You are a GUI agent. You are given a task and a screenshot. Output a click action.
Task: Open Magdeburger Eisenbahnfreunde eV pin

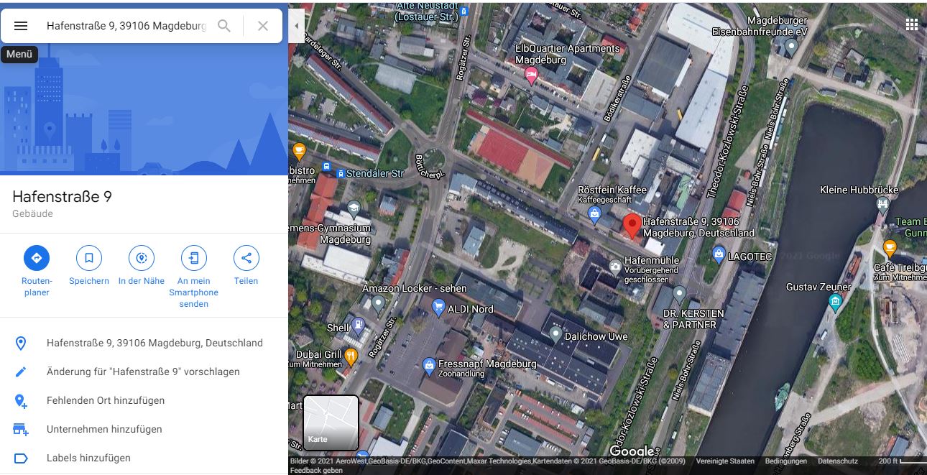(x=791, y=47)
